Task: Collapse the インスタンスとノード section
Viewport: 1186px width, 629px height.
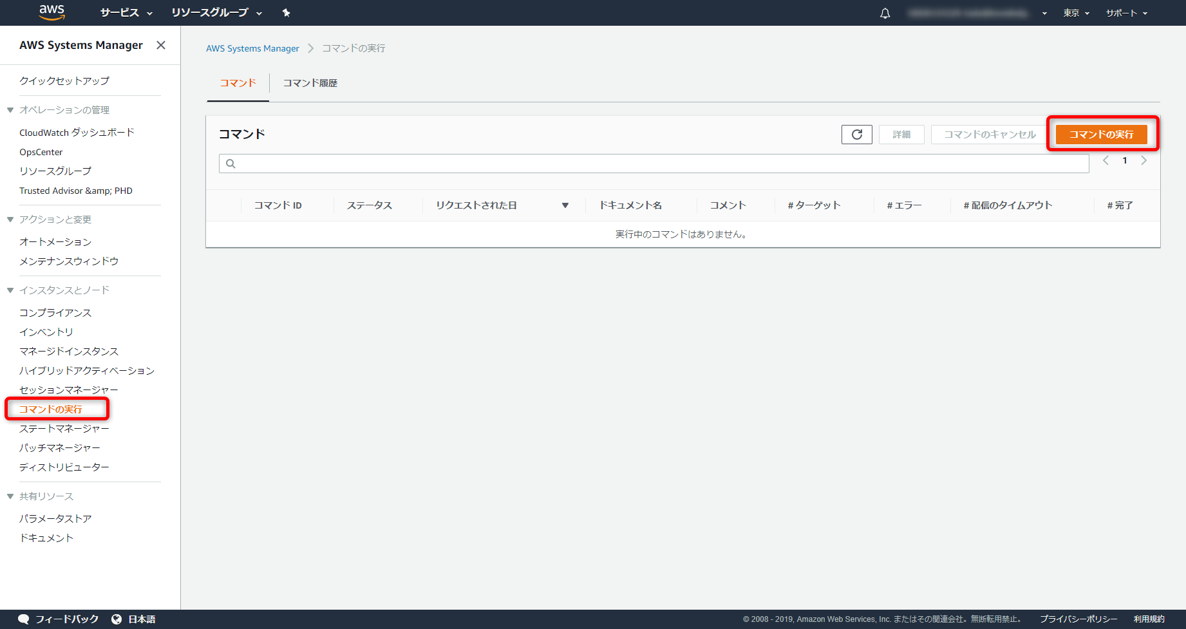Action: coord(10,290)
